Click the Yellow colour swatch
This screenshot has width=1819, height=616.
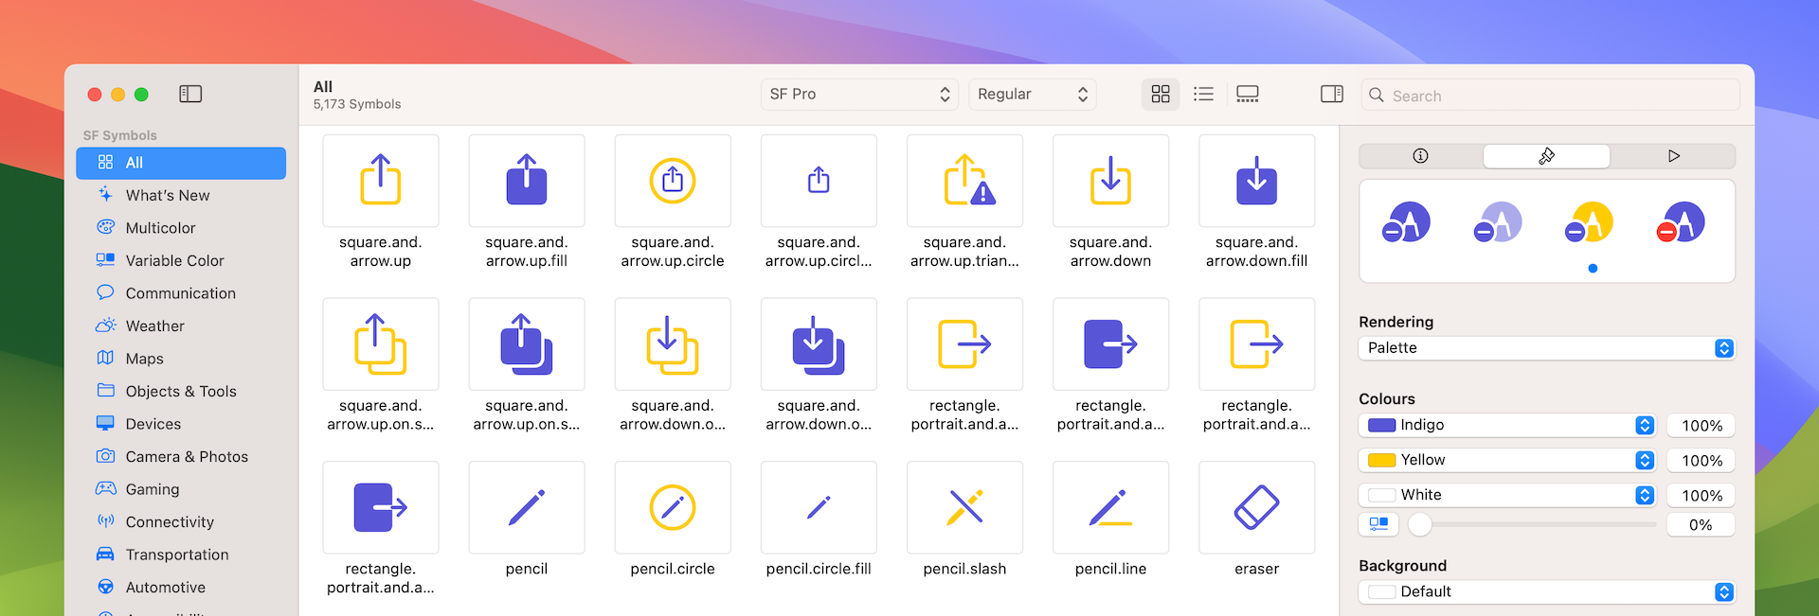1381,461
